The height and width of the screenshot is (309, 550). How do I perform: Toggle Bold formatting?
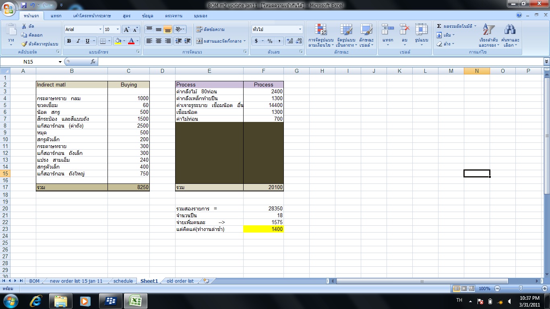tap(69, 41)
